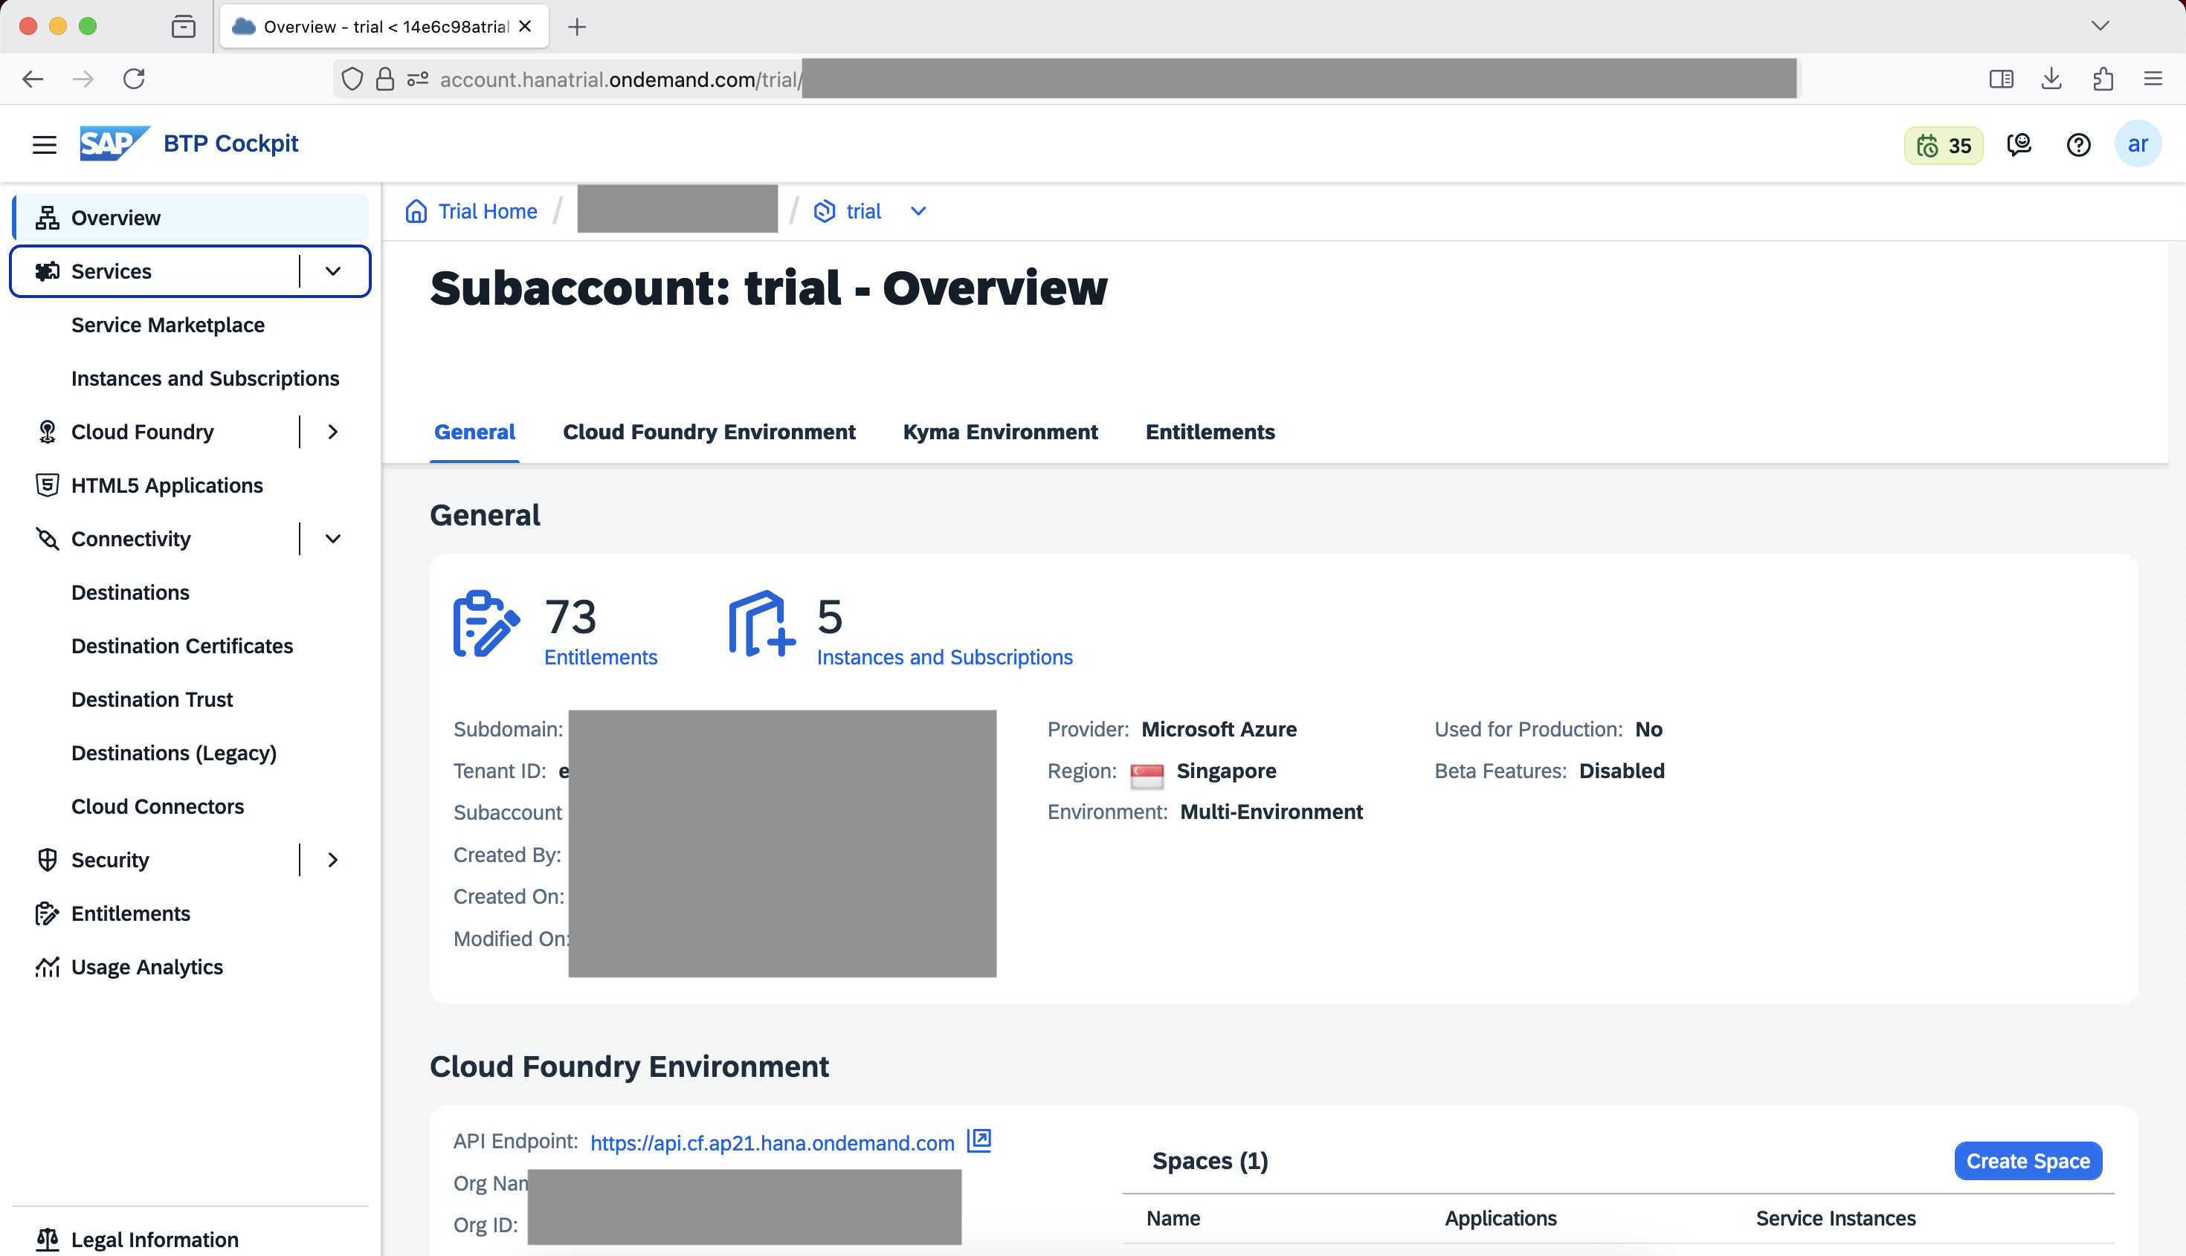Switch to Kyma Environment tab

[1000, 433]
